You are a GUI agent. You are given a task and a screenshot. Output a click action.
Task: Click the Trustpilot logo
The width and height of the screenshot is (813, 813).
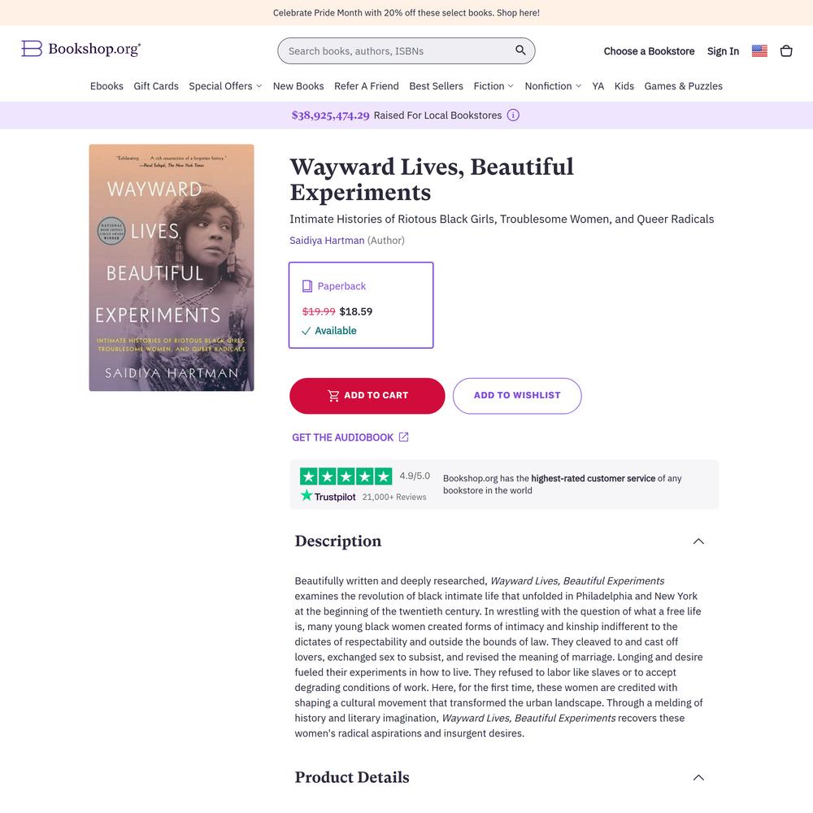(328, 496)
